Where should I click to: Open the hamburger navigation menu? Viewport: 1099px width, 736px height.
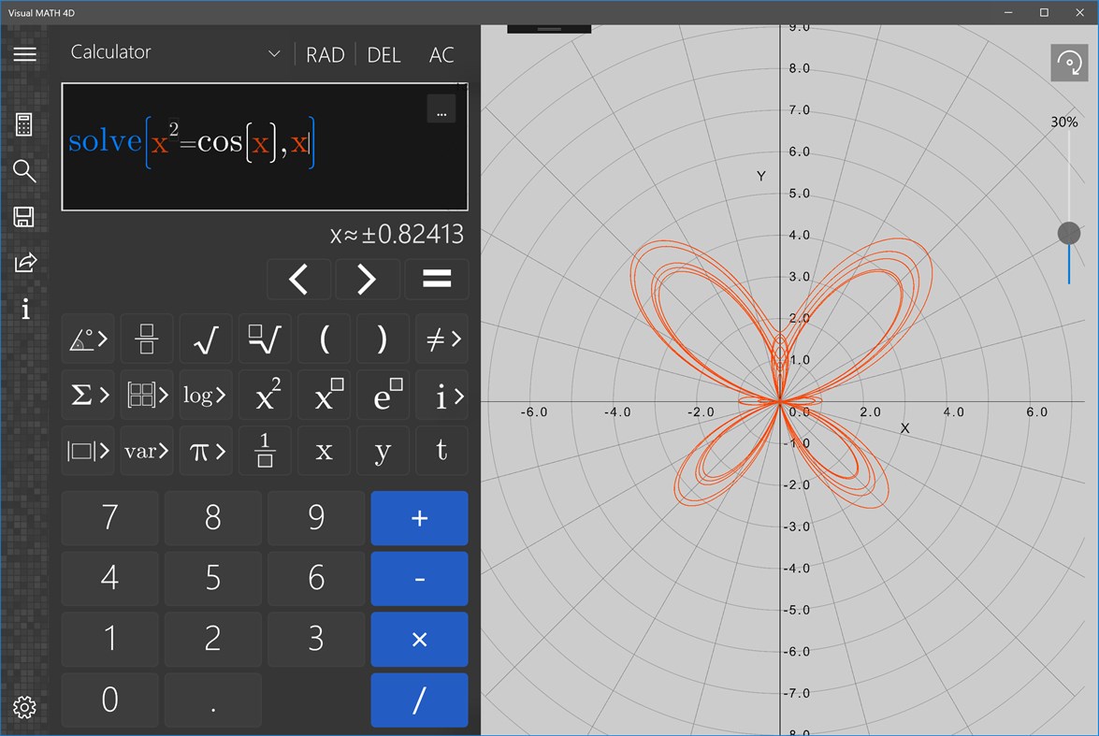click(x=24, y=54)
